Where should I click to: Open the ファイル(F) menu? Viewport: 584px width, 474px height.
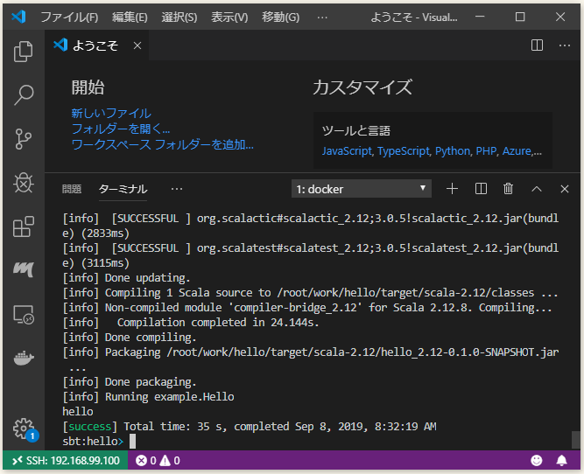point(69,17)
